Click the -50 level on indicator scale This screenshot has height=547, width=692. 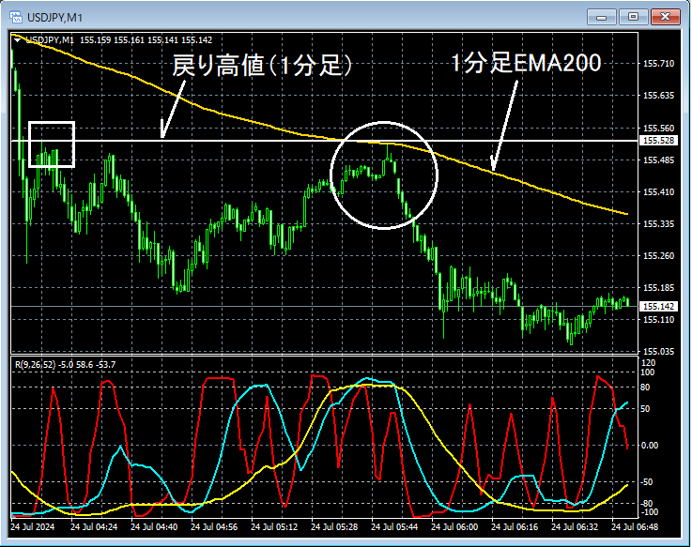click(647, 482)
